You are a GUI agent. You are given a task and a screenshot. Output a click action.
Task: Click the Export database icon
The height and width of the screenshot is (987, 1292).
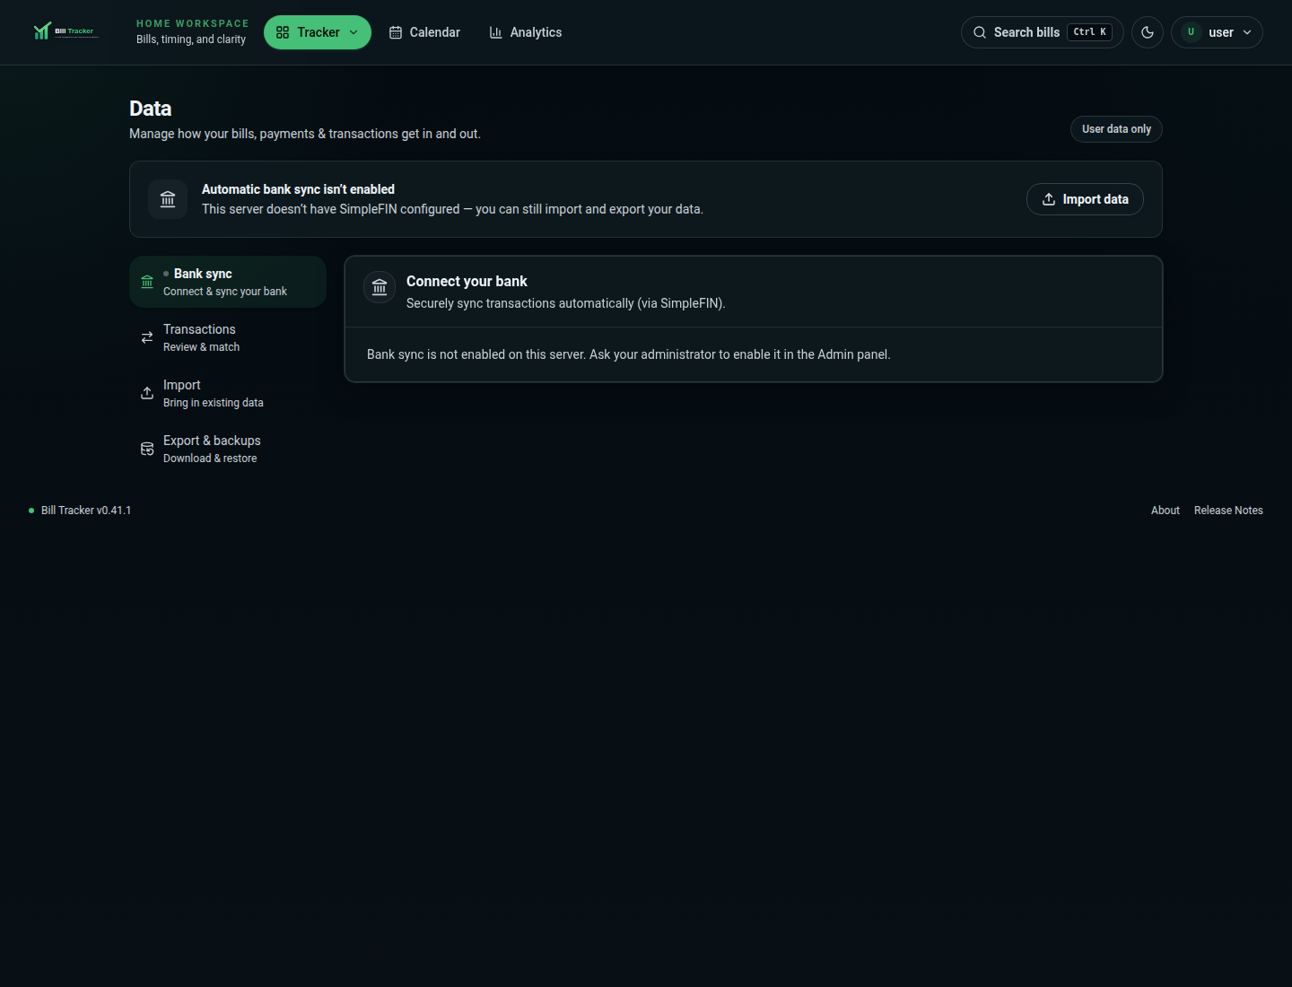(x=147, y=449)
